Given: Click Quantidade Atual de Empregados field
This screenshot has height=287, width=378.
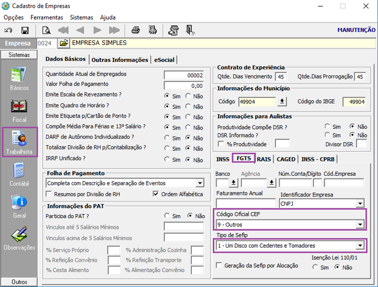Looking at the screenshot, I should point(184,75).
